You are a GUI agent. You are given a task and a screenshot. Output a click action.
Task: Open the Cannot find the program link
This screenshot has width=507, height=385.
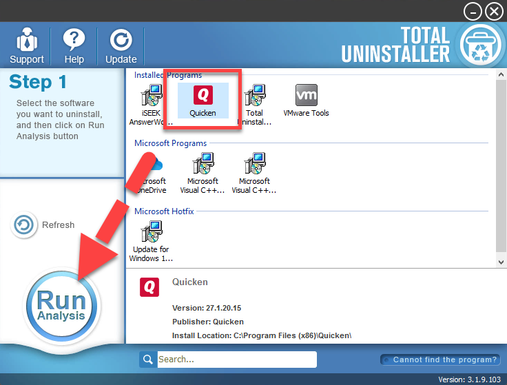pos(440,360)
